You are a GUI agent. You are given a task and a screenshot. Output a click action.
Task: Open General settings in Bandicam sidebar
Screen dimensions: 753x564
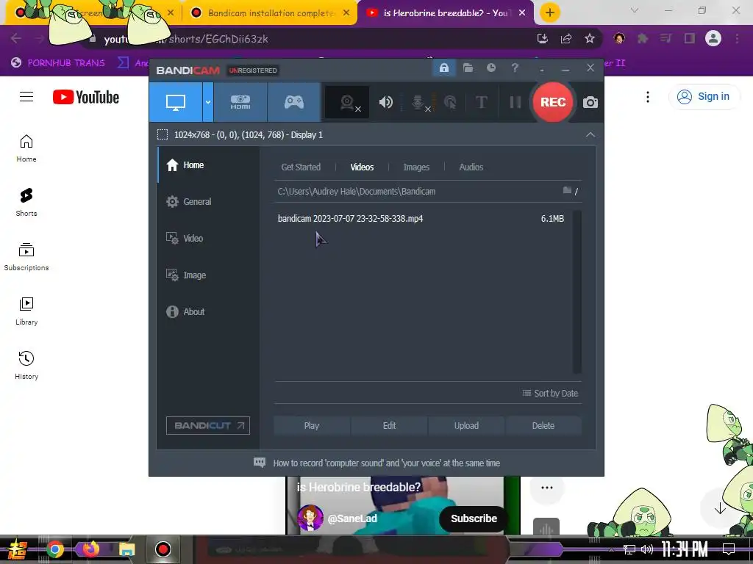coord(209,201)
